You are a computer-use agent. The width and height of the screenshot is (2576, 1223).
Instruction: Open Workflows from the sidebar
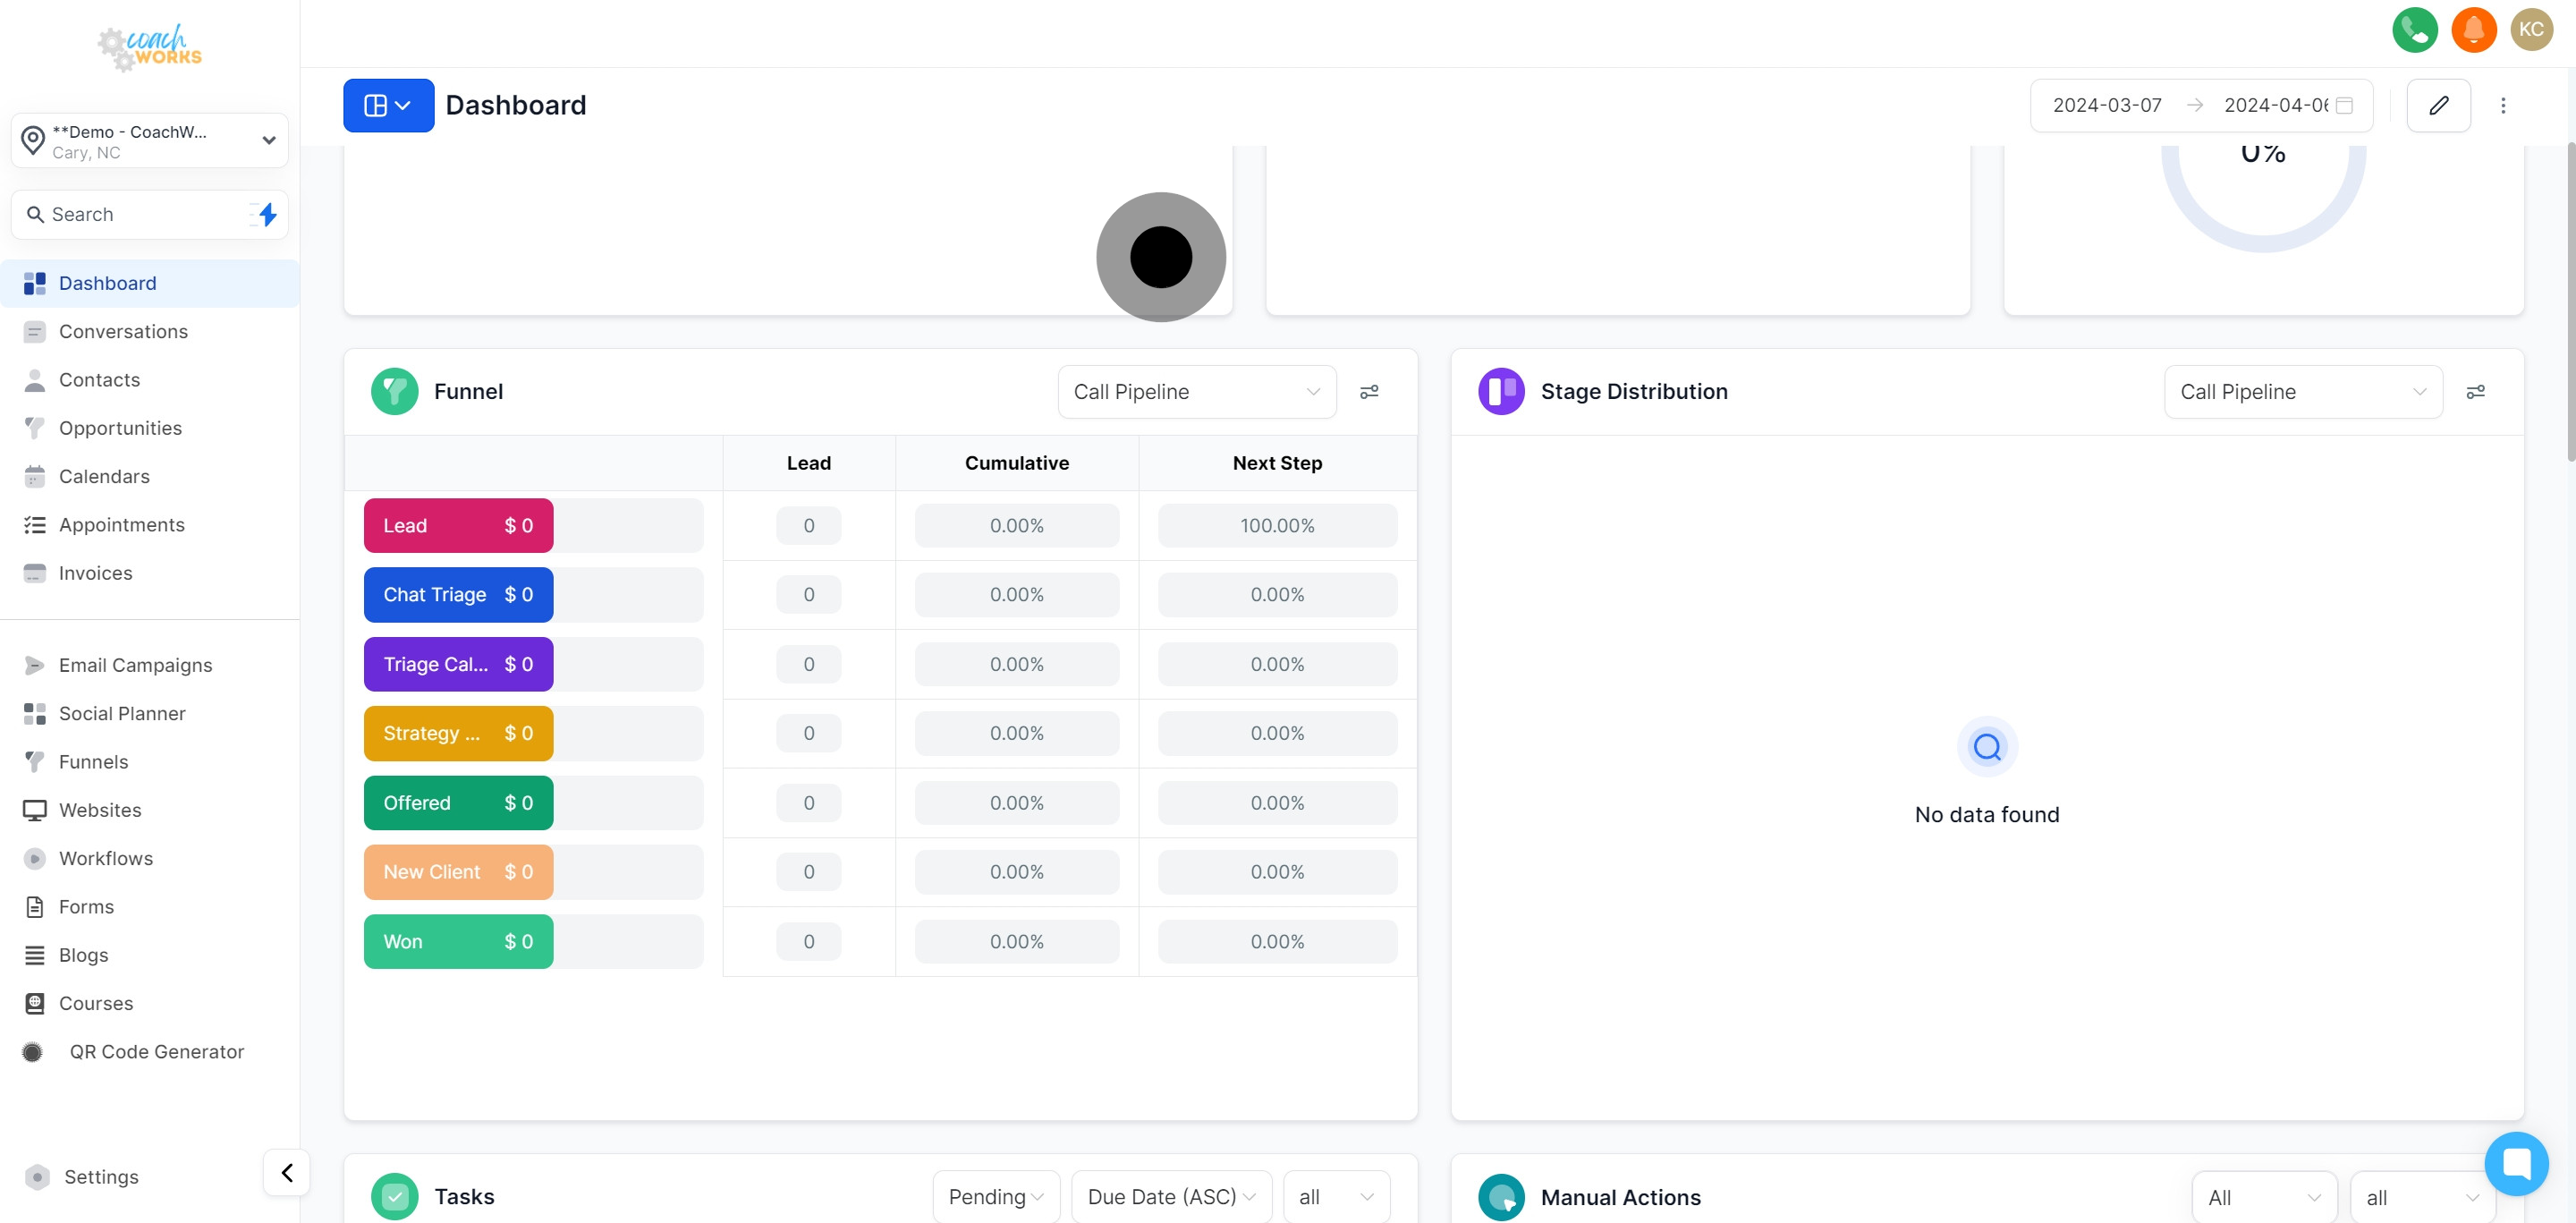point(106,858)
